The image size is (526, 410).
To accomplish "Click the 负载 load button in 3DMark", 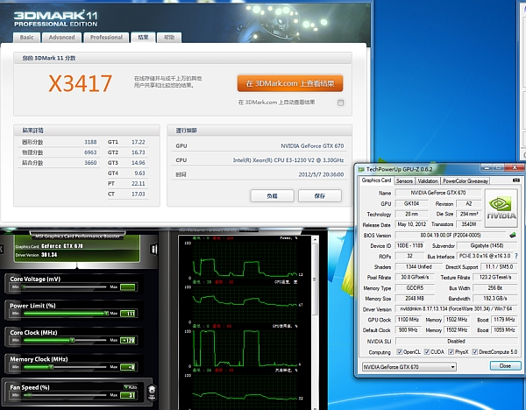I will (272, 195).
